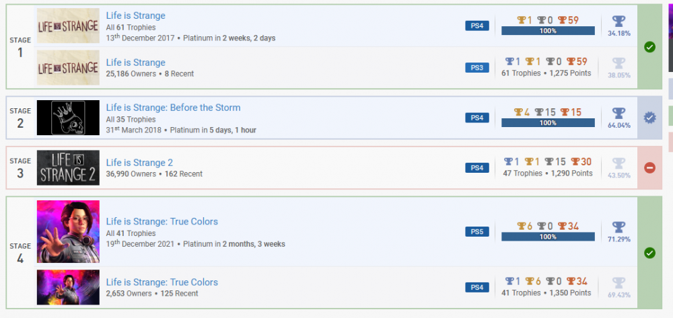
Task: Click the platinum trophy icon showing 34.18%
Action: click(618, 22)
